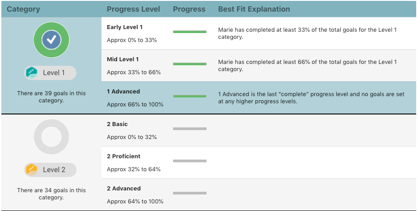Image resolution: width=418 pixels, height=211 pixels.
Task: Select the Mid Level 1 row label
Action: pos(123,59)
